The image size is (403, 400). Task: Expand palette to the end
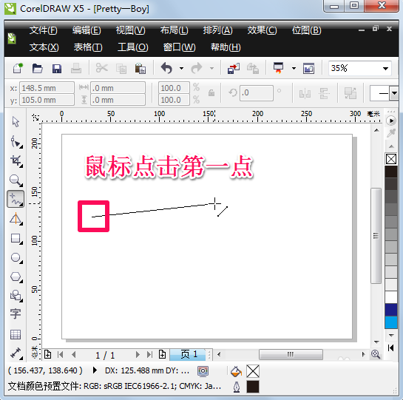click(390, 348)
